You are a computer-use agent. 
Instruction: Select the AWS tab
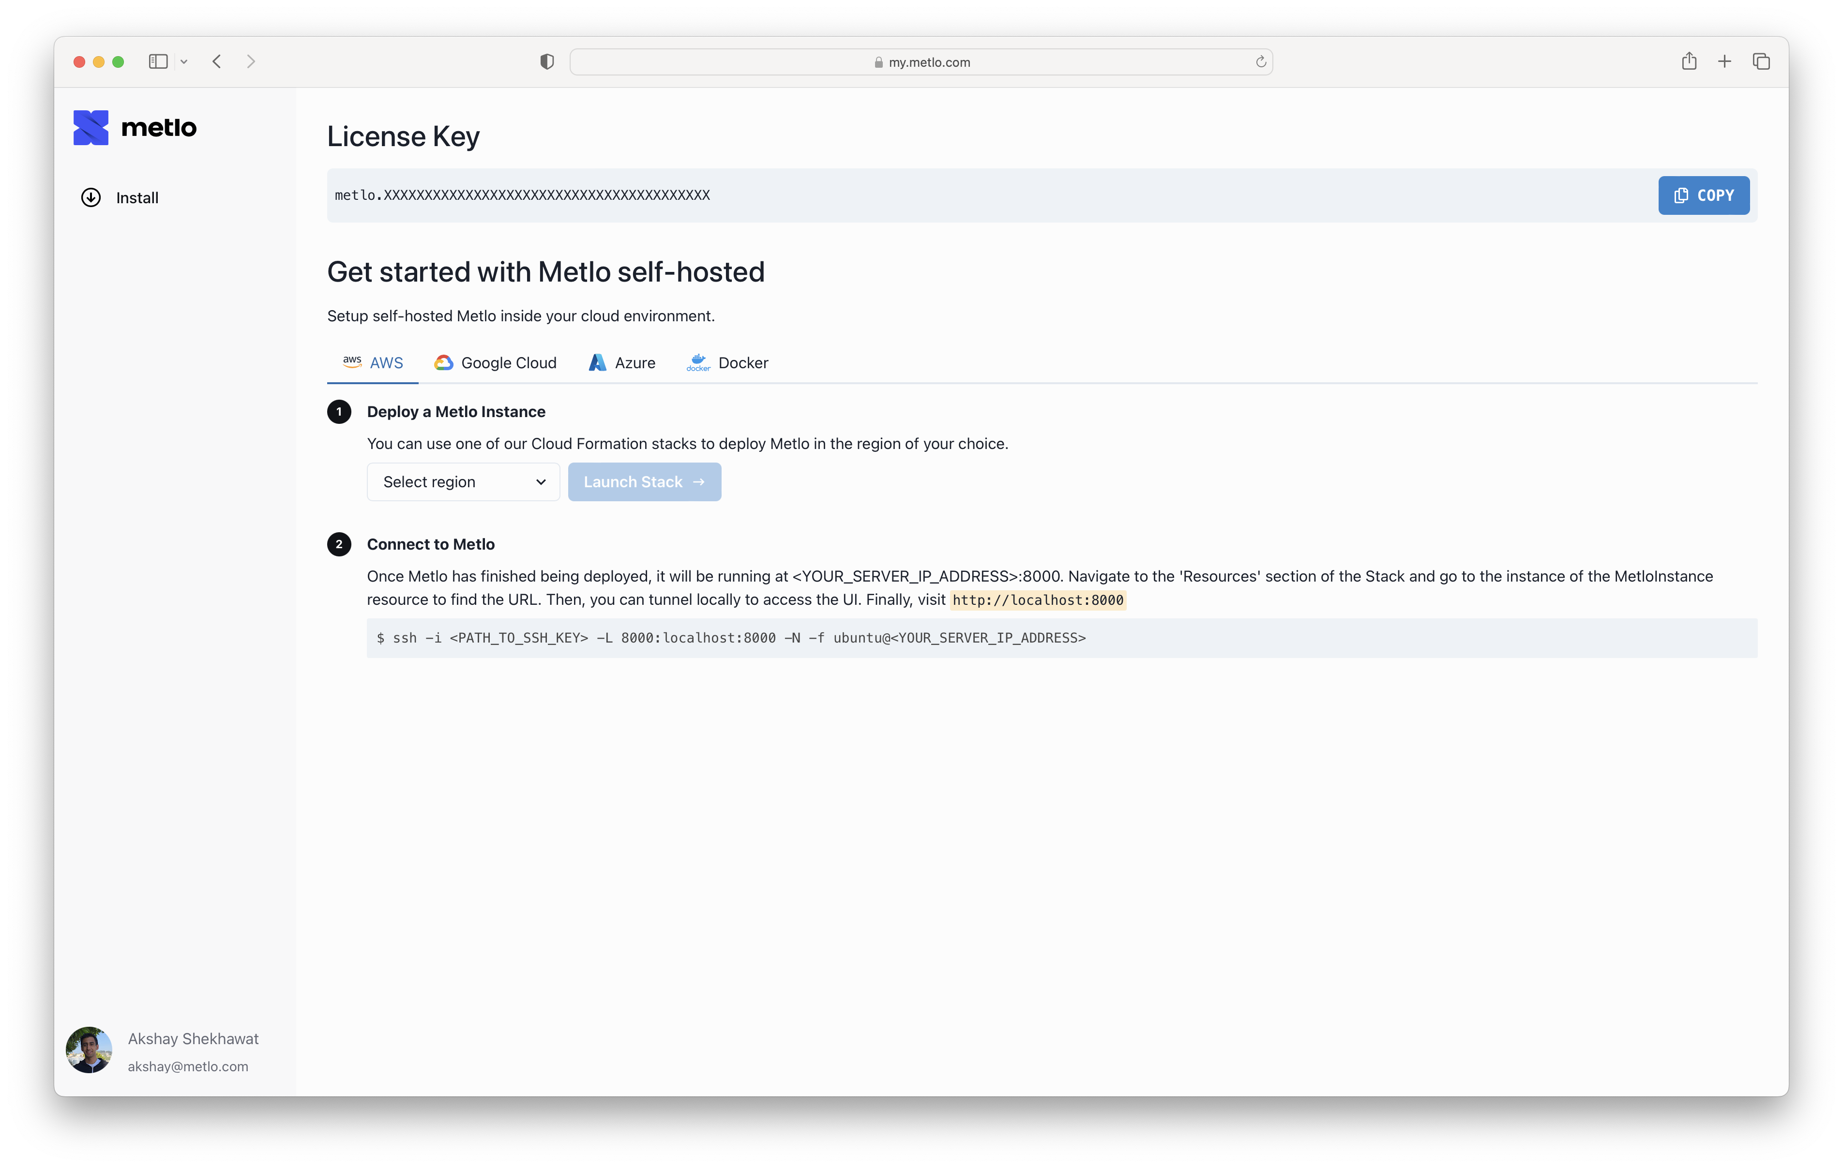373,363
